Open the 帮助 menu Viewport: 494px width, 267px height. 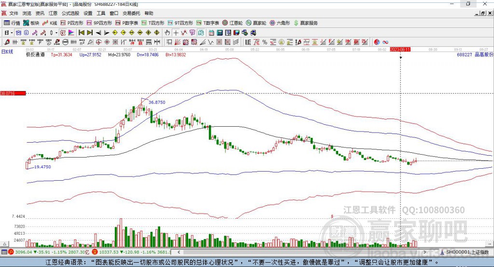149,13
